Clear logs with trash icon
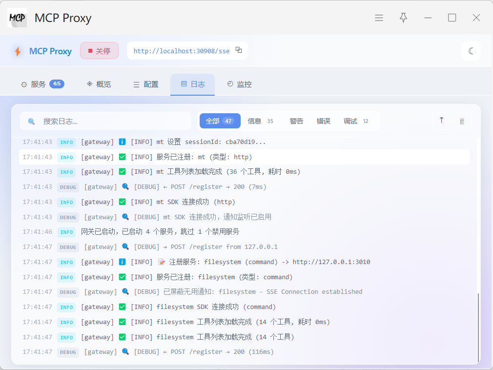Screen dimensions: 493x370 [x=462, y=122]
